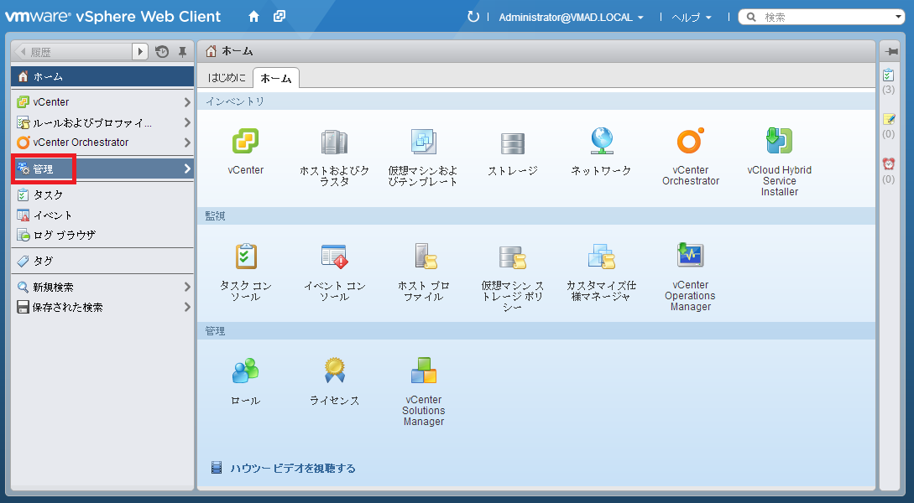
Task: Open ホスト プロファイル icon
Action: pos(425,257)
